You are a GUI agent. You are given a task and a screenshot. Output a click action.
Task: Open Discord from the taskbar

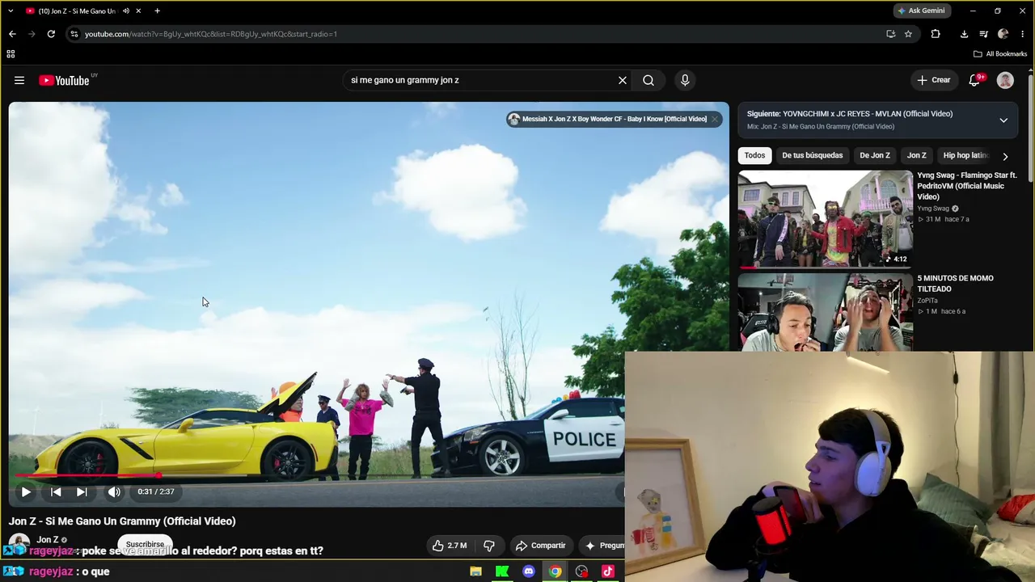[529, 571]
